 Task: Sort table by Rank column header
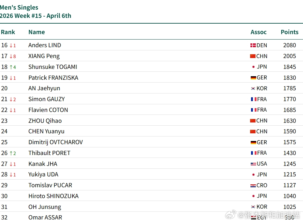pyautogui.click(x=8, y=32)
